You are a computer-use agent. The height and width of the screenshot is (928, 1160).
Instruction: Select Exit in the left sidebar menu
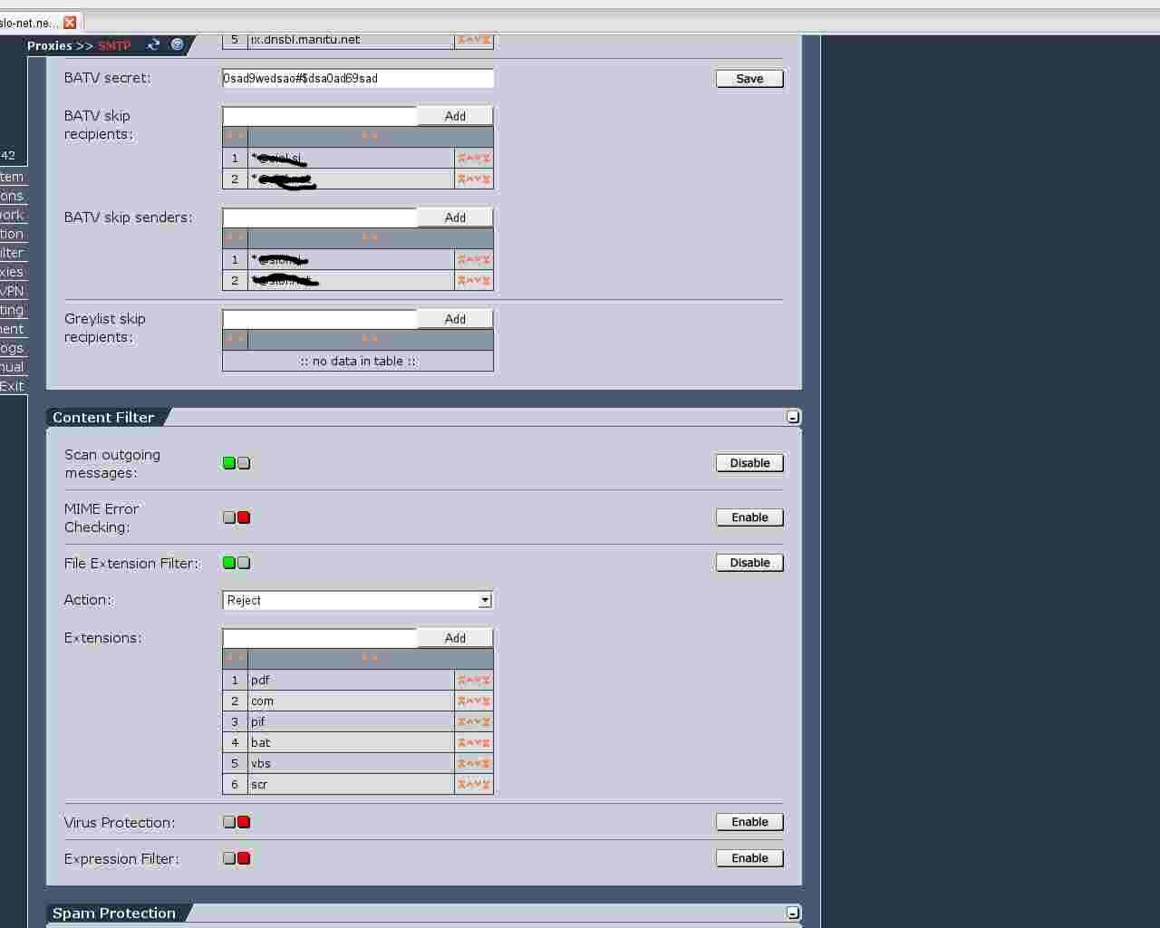13,386
